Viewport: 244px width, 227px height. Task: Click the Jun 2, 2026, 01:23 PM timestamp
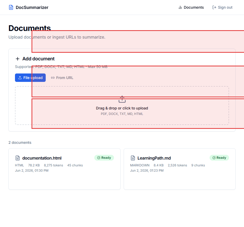tap(147, 171)
